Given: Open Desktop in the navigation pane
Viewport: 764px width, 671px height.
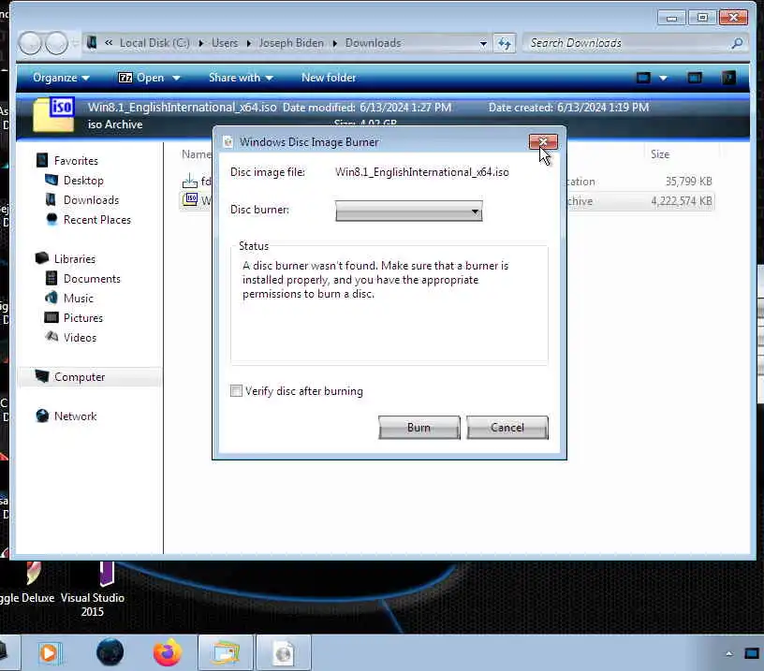Looking at the screenshot, I should [x=83, y=181].
